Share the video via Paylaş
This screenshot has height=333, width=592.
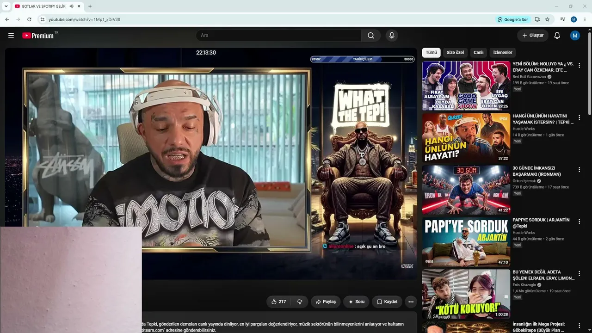point(326,302)
